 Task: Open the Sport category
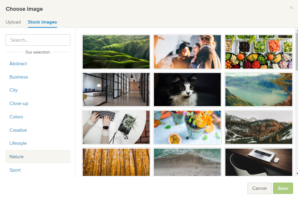15,170
